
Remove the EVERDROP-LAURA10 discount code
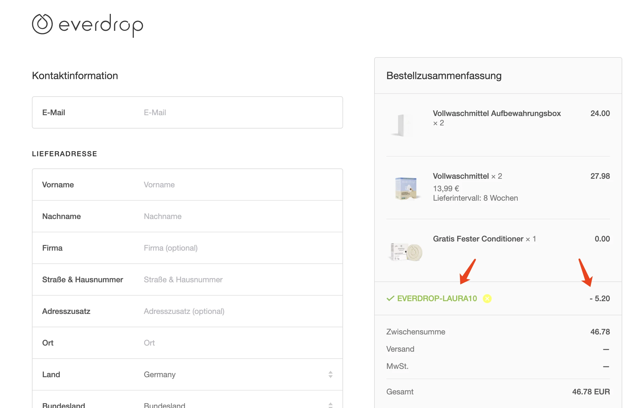487,299
